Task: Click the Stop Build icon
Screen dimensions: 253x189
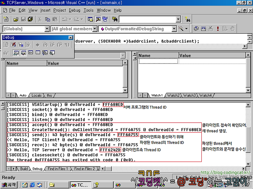Action: (x=210, y=29)
